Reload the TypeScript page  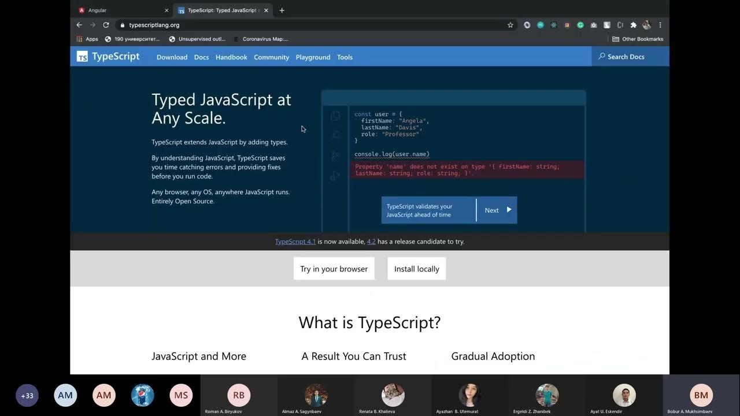[x=106, y=25]
